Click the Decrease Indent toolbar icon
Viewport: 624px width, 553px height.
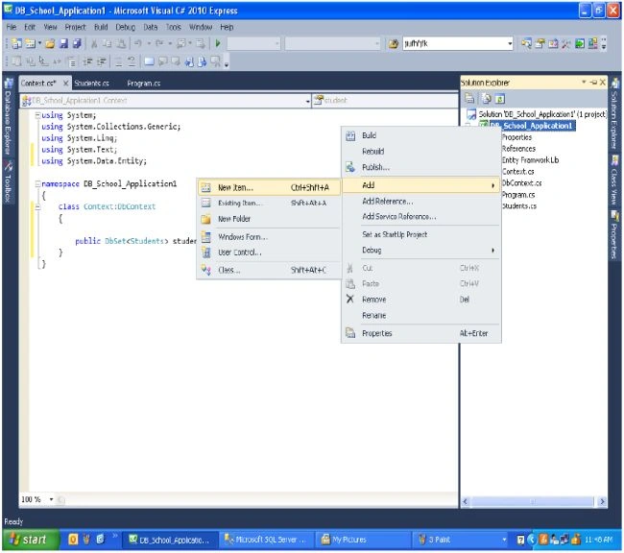pyautogui.click(x=88, y=61)
